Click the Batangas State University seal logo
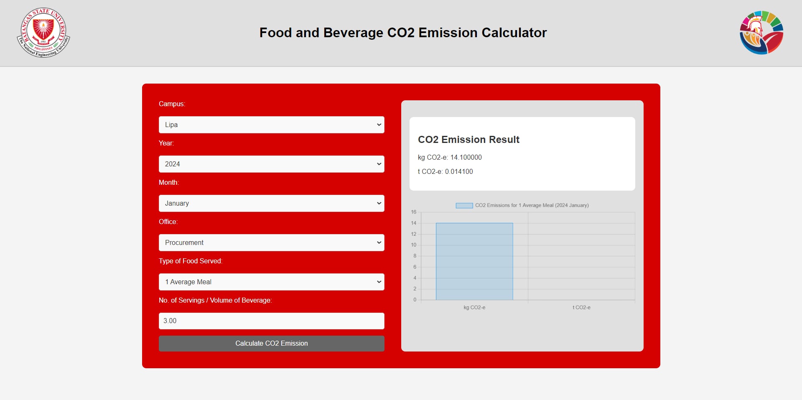The height and width of the screenshot is (400, 802). coord(43,33)
